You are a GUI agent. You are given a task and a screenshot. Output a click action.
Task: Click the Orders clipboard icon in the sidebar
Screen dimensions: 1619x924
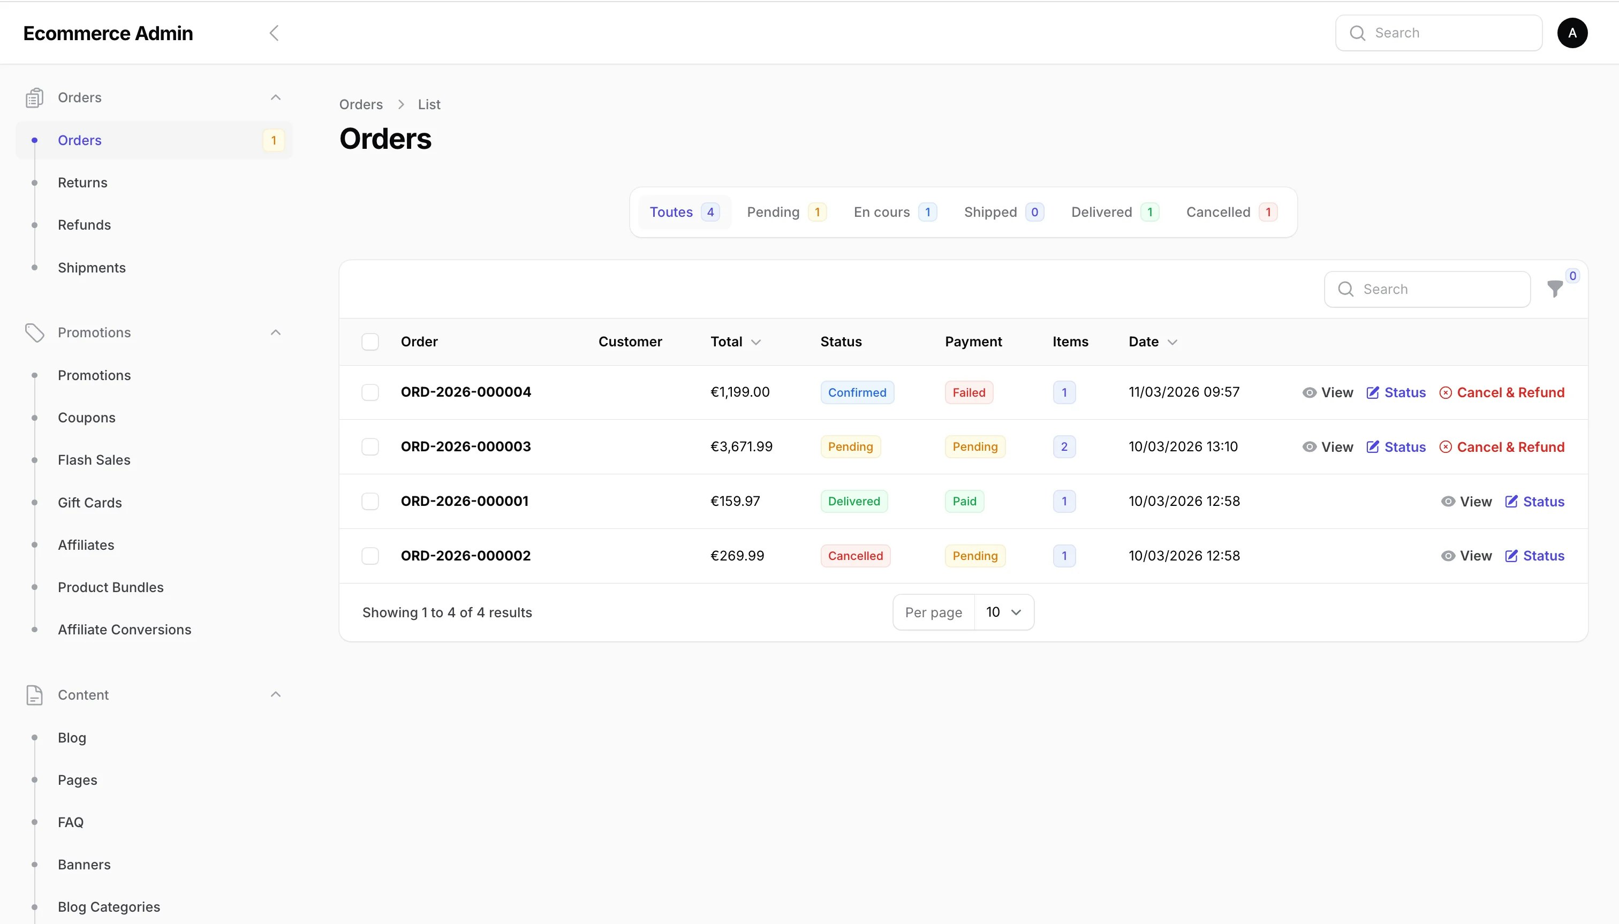[34, 98]
